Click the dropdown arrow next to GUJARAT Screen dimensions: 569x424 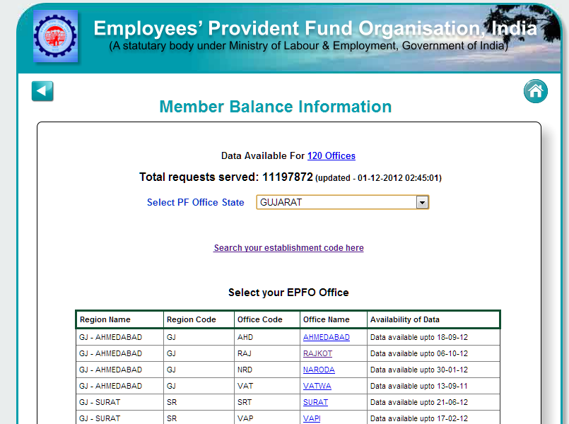click(422, 202)
